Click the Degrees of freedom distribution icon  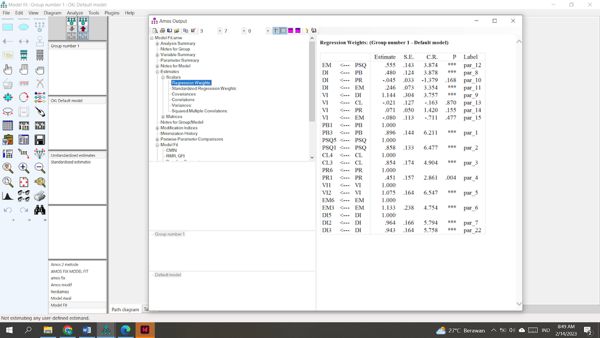pyautogui.click(x=8, y=196)
